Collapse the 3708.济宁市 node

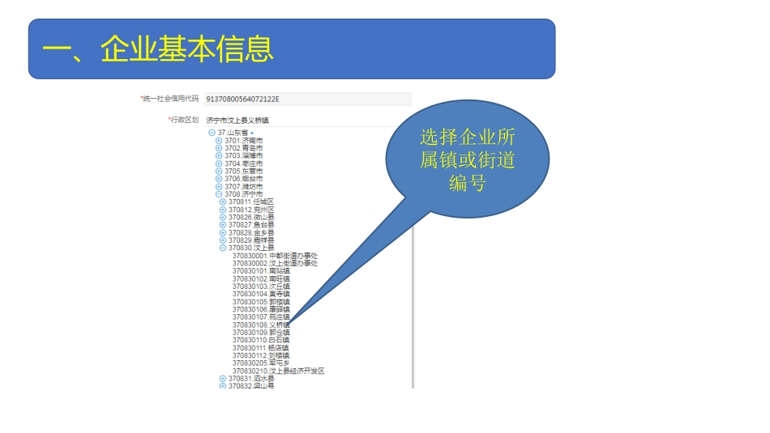[x=219, y=194]
